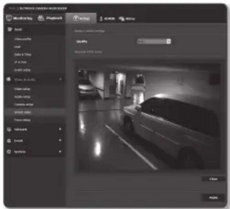Open the Quality dropdown arrow
The height and width of the screenshot is (209, 230).
click(x=169, y=42)
